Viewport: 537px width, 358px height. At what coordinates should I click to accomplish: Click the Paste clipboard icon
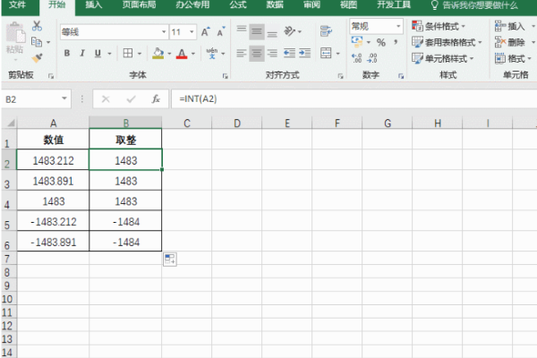[14, 33]
